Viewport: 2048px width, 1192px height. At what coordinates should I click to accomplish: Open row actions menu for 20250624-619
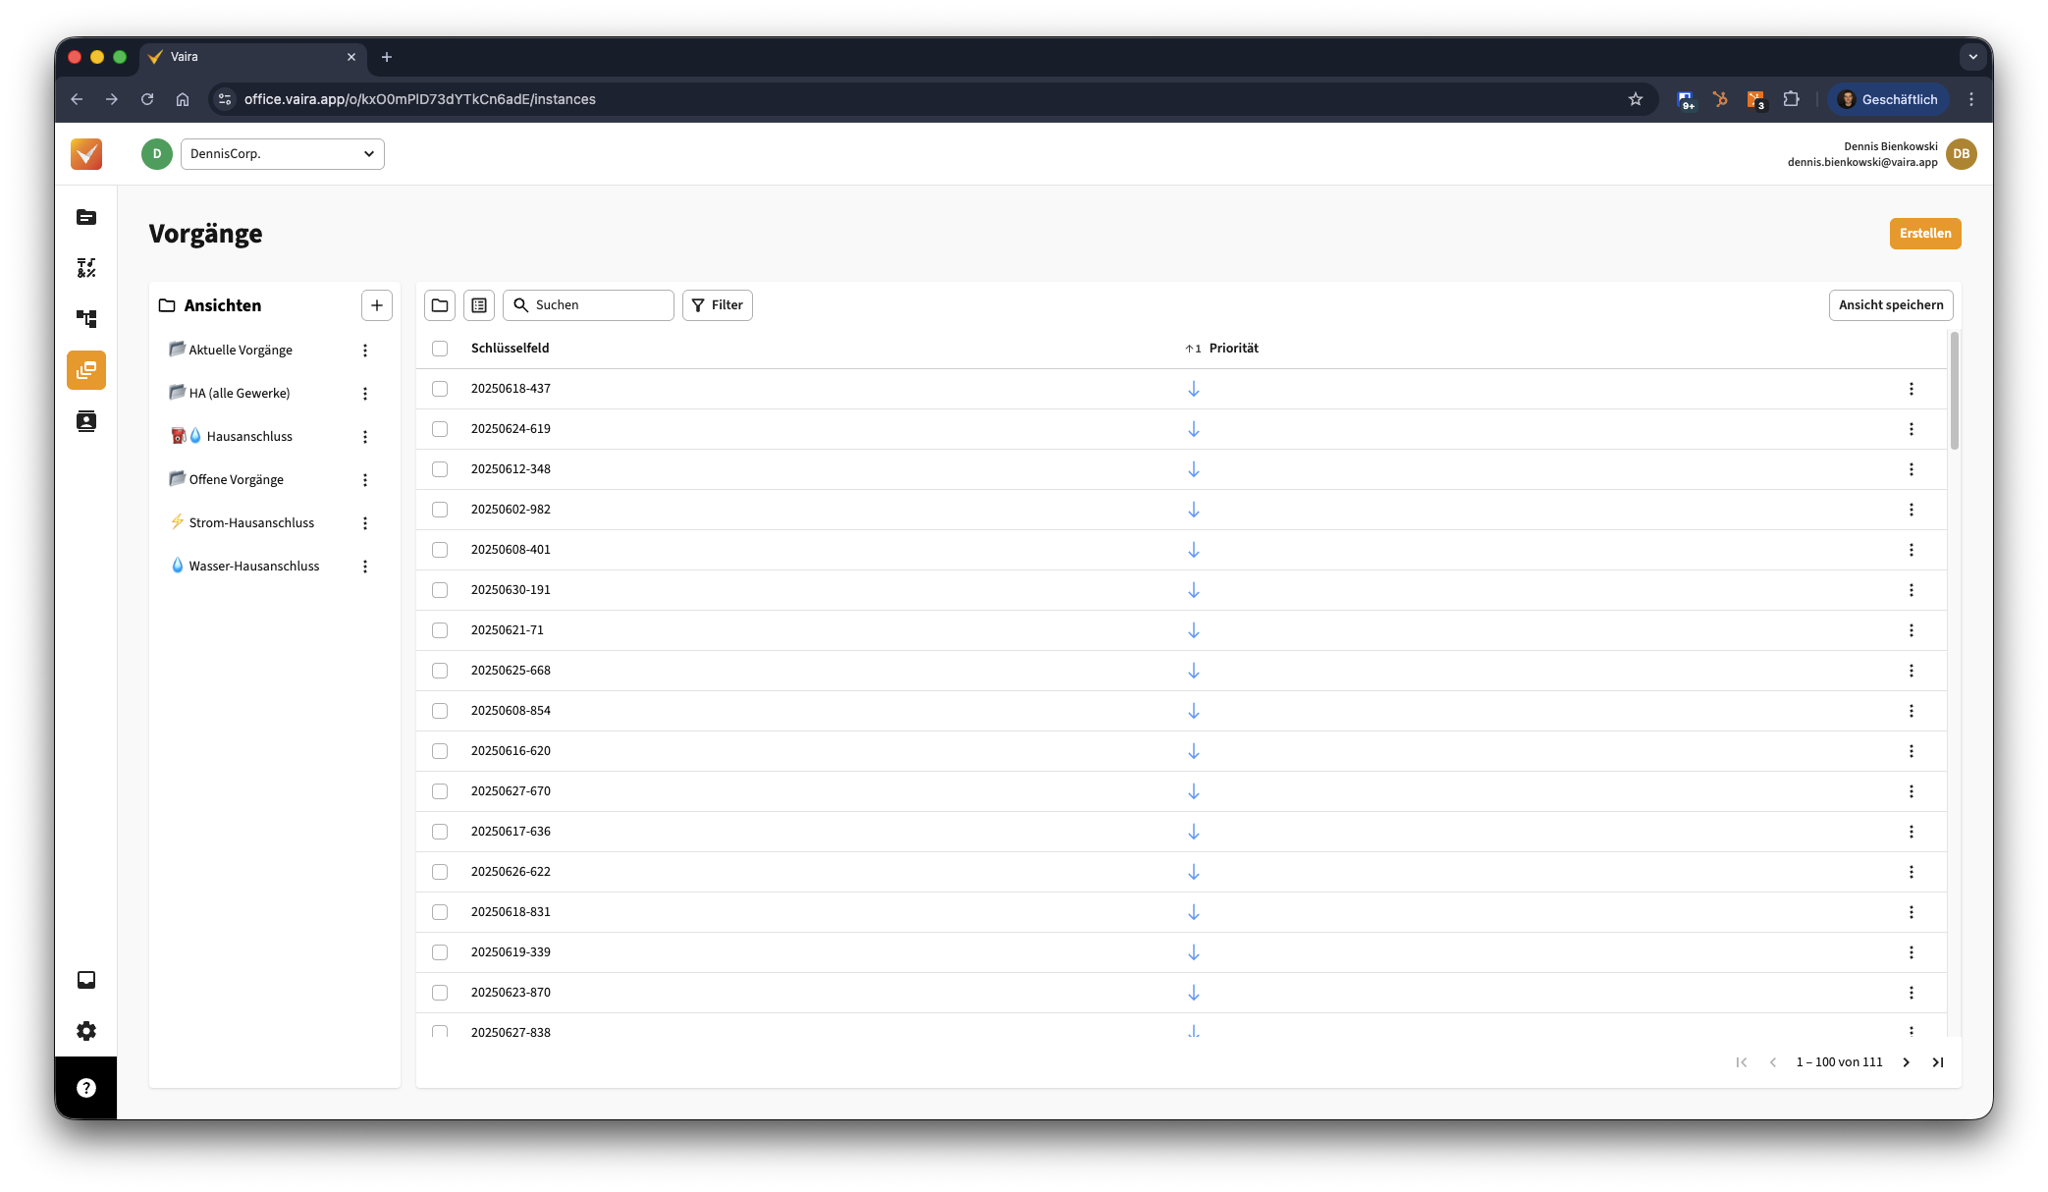pos(1911,429)
